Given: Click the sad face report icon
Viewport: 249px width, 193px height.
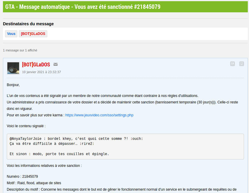Looking at the screenshot, I should click(242, 64).
